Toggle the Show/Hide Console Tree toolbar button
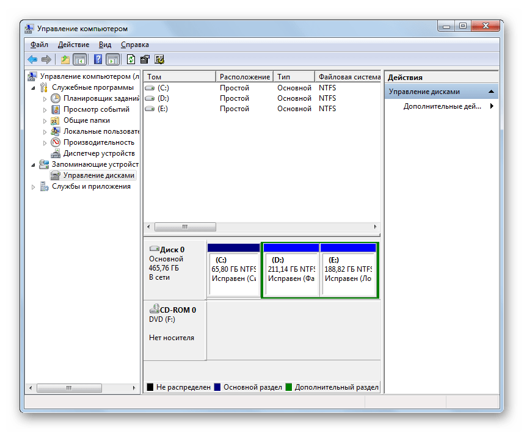This screenshot has width=524, height=433. [79, 59]
